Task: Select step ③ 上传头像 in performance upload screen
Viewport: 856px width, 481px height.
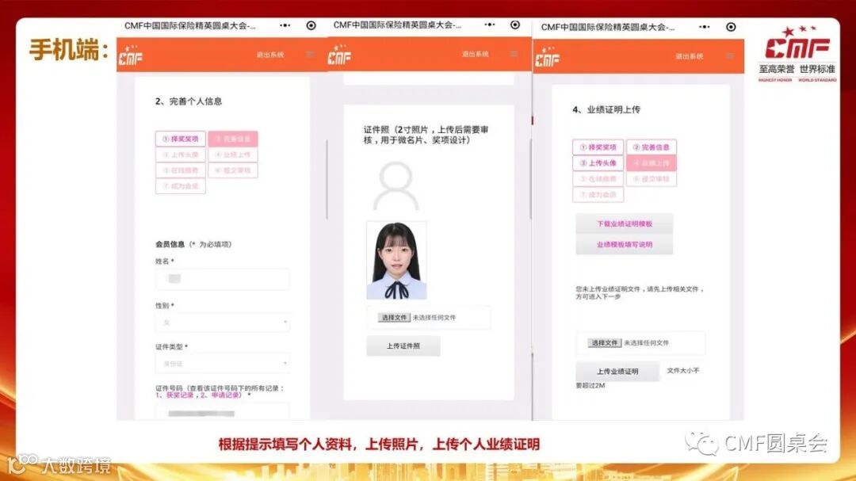Action: point(598,163)
